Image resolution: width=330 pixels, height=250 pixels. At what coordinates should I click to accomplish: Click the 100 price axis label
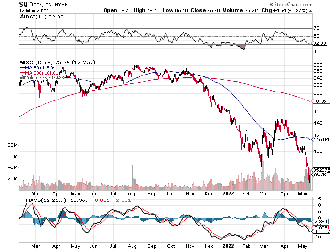[318, 151]
